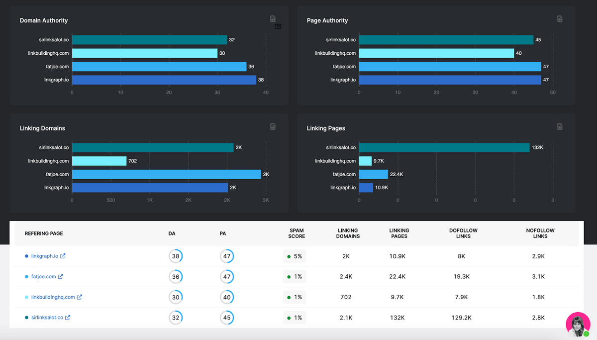
Task: Sort table by DA column header
Action: point(172,233)
